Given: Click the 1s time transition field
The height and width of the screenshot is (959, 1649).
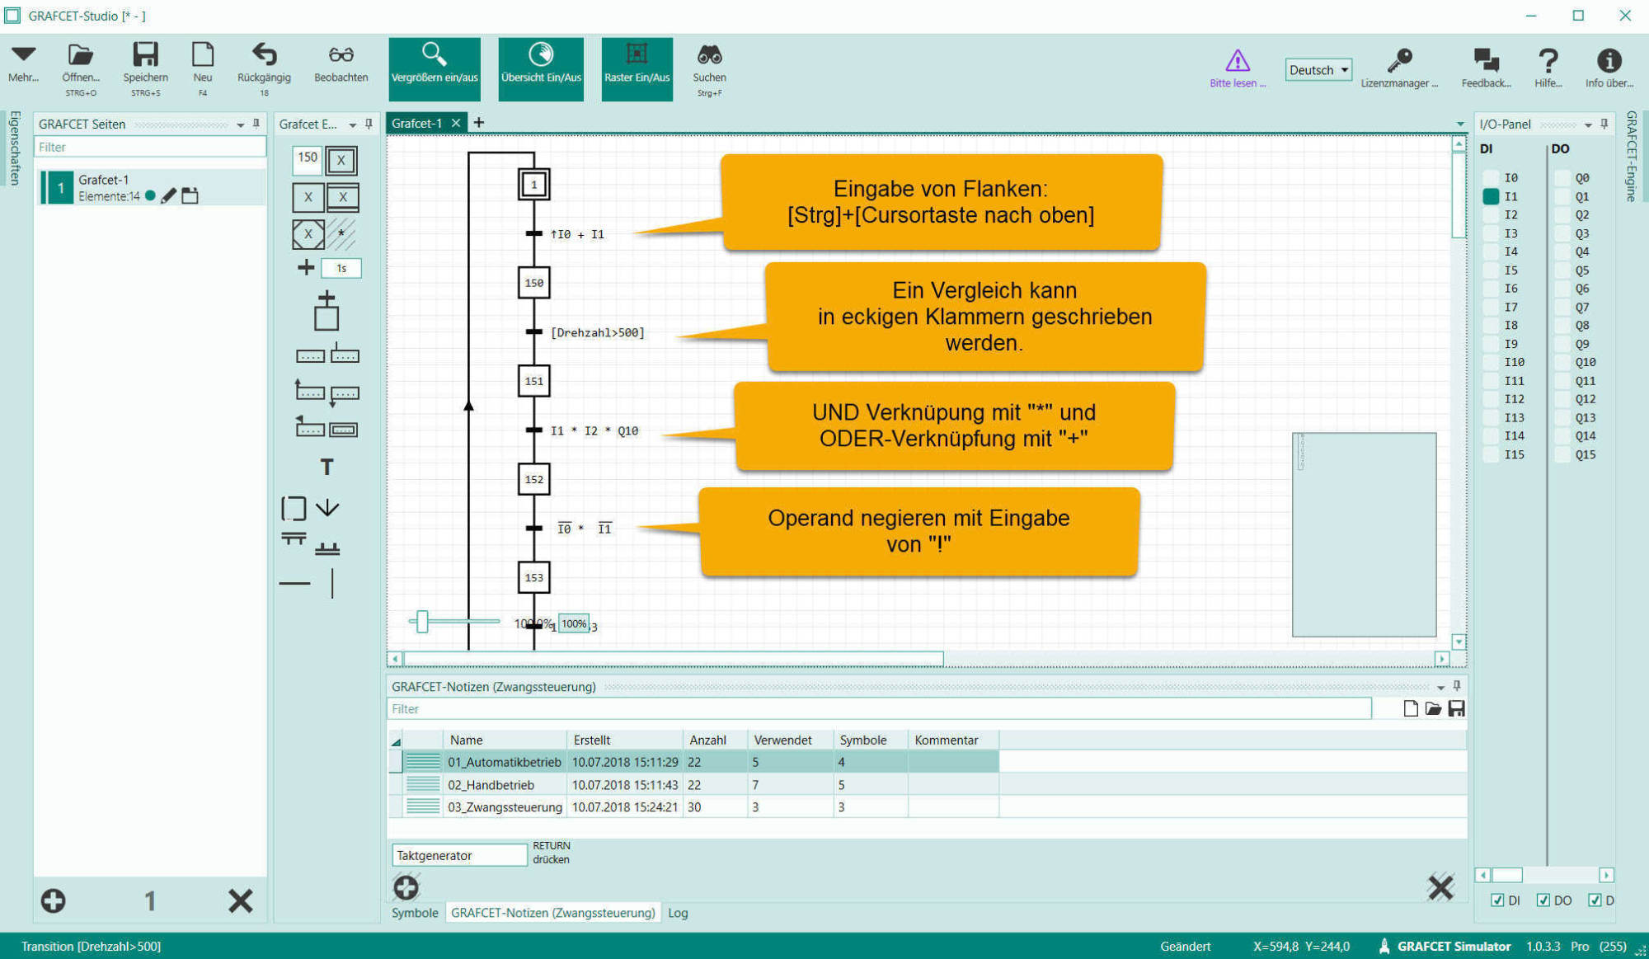Looking at the screenshot, I should coord(341,268).
